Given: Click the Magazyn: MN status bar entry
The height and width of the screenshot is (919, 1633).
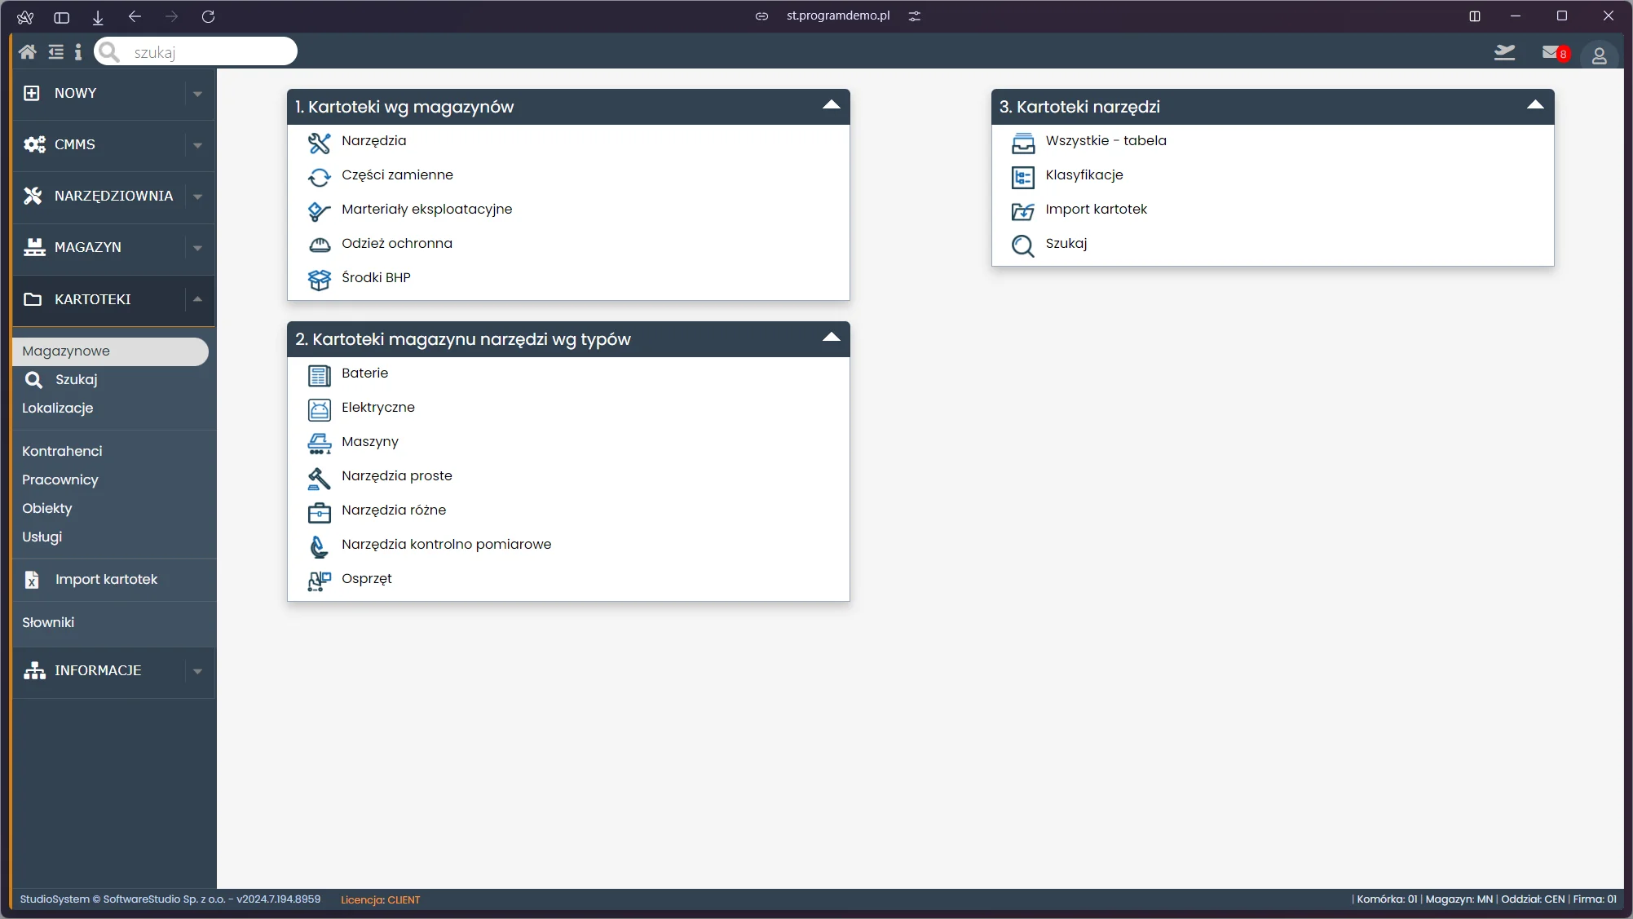Looking at the screenshot, I should pyautogui.click(x=1459, y=899).
